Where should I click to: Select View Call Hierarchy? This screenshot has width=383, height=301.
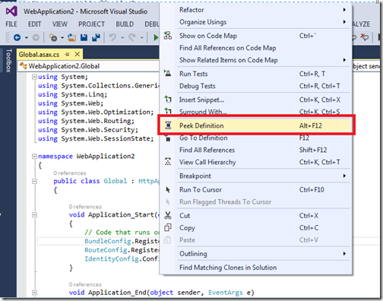point(256,162)
